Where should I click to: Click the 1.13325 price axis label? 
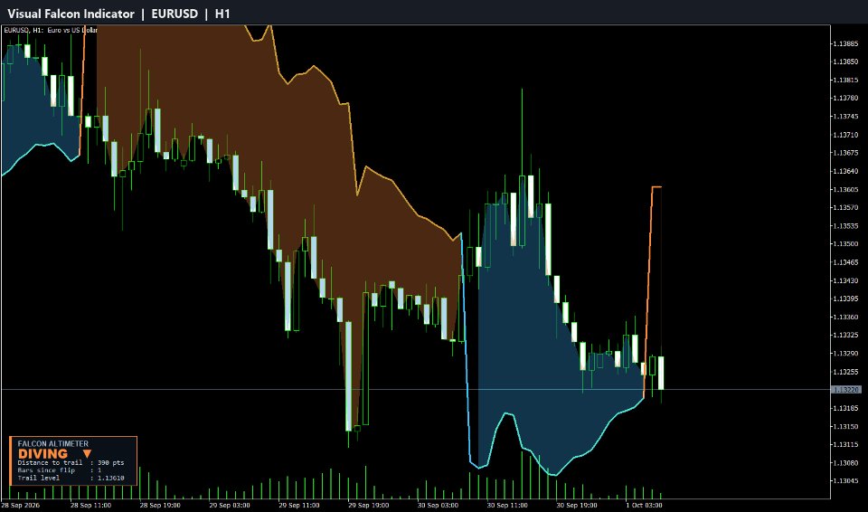click(845, 336)
